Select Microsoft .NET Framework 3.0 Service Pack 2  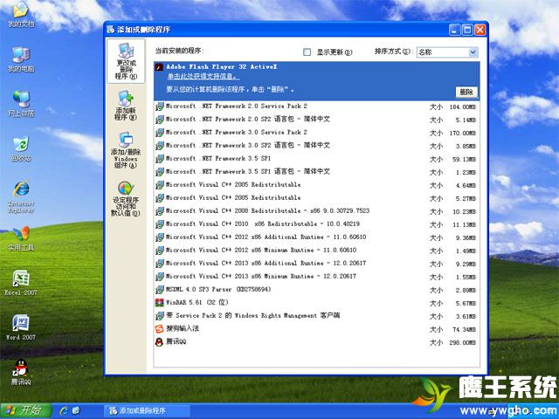316,133
